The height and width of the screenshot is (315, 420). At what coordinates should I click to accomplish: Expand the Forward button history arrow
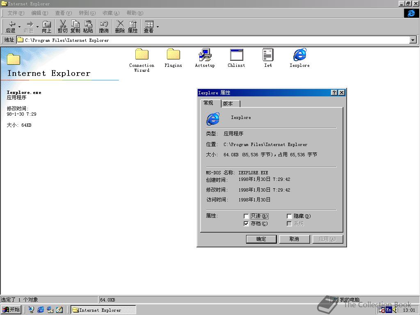37,27
